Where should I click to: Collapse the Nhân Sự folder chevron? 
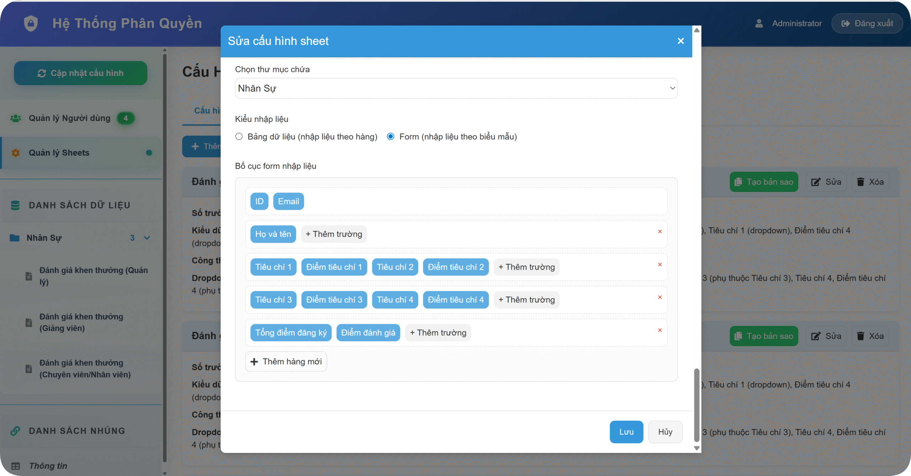[x=147, y=238]
